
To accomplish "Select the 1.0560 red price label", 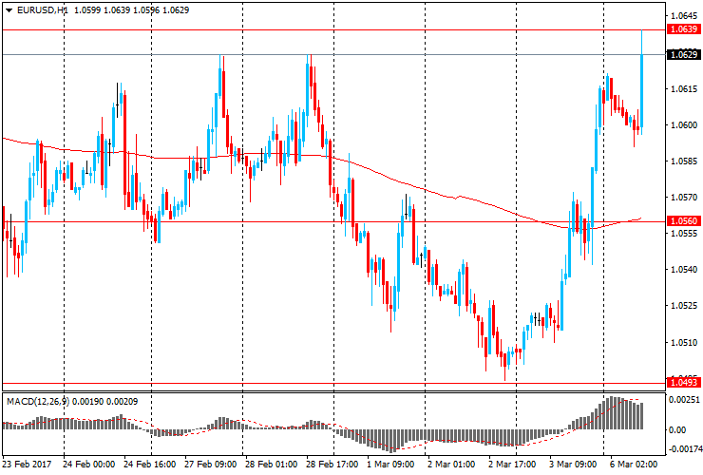I will click(684, 221).
